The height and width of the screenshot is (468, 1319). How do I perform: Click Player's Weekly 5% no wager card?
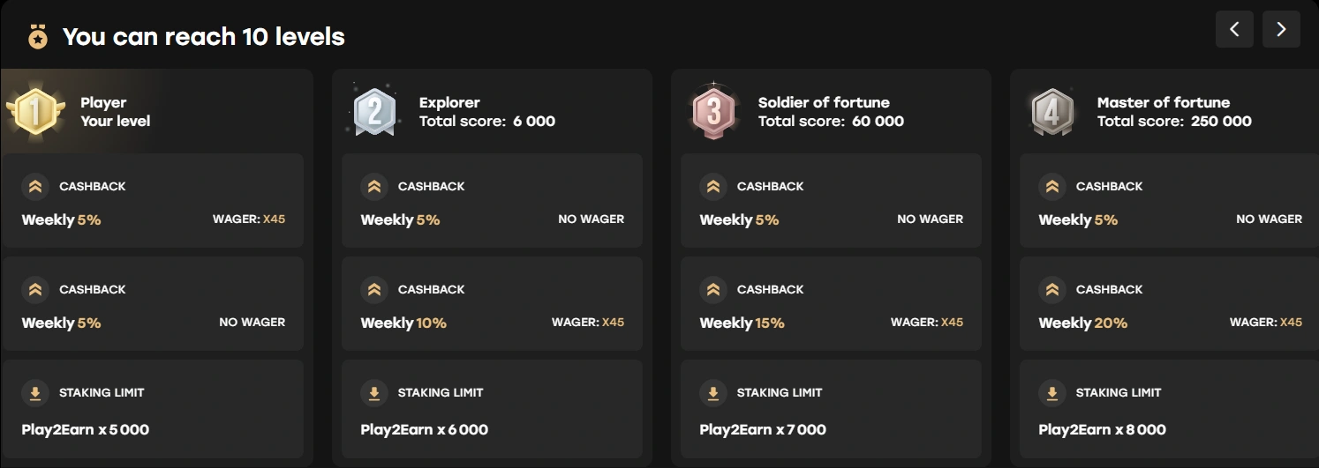(x=153, y=304)
